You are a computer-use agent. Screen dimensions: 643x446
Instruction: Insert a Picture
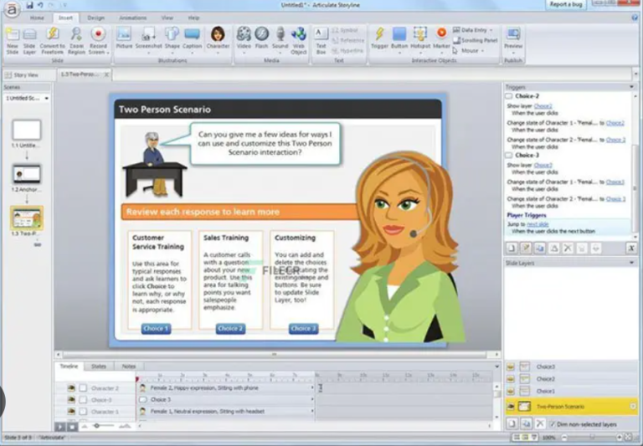pos(124,38)
